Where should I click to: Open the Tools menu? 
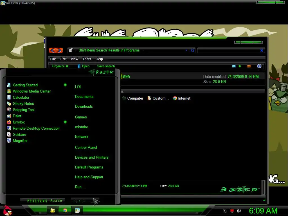tap(87, 59)
